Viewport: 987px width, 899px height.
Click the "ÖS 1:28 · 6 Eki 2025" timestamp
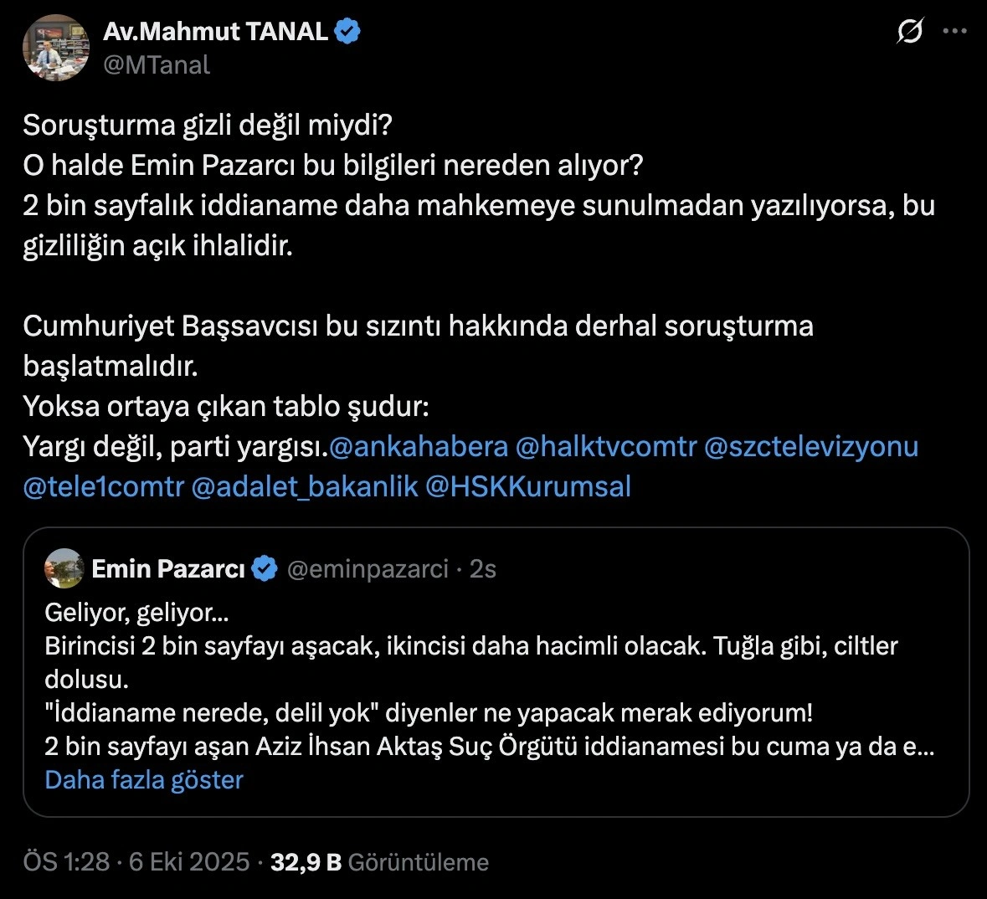click(x=136, y=862)
